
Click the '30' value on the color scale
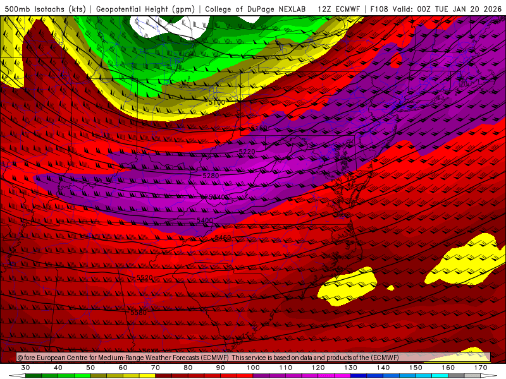(25, 368)
